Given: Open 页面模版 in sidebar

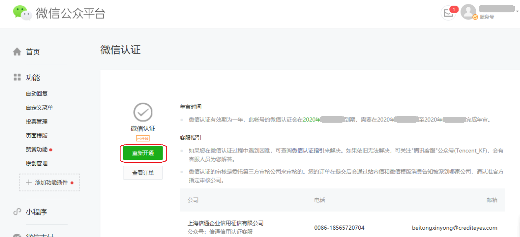Looking at the screenshot, I should coord(37,136).
